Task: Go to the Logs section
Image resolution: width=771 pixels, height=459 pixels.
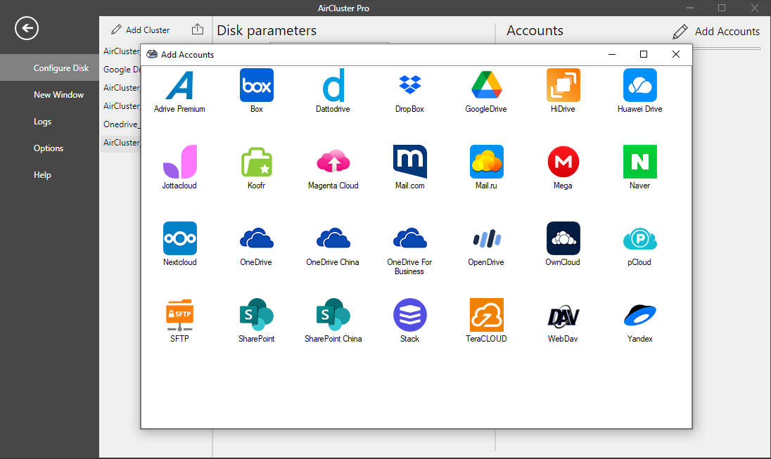Action: (x=42, y=122)
